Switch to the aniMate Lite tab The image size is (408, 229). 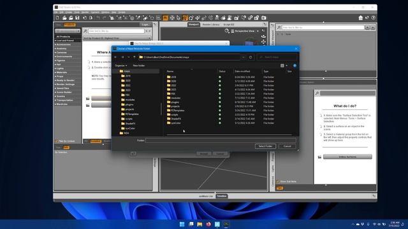pos(206,196)
